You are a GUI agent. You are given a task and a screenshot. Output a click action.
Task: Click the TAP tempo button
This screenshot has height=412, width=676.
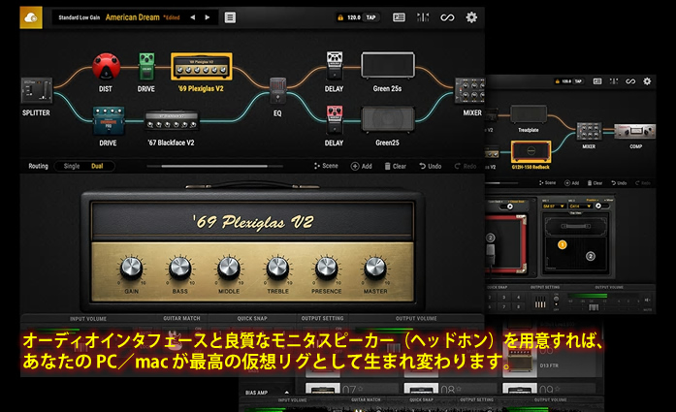pyautogui.click(x=370, y=17)
